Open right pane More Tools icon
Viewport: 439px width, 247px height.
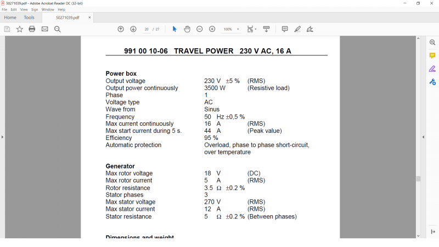click(432, 82)
